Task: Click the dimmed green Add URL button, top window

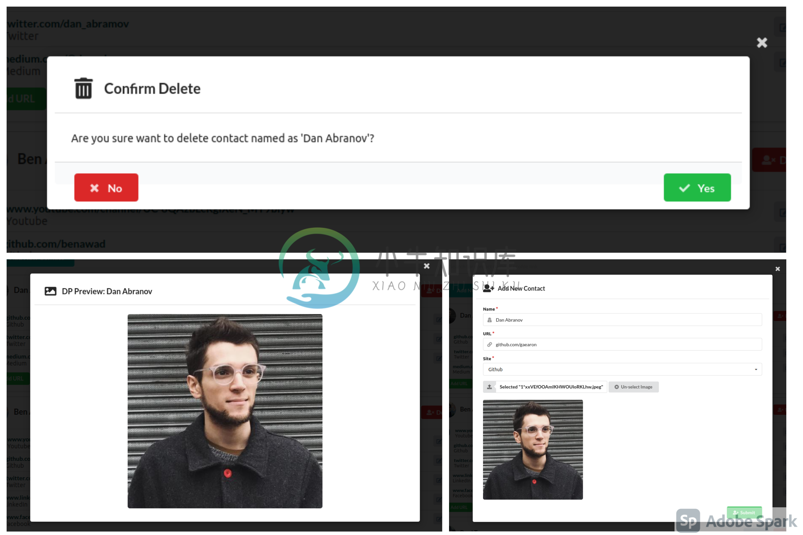Action: tap(26, 99)
